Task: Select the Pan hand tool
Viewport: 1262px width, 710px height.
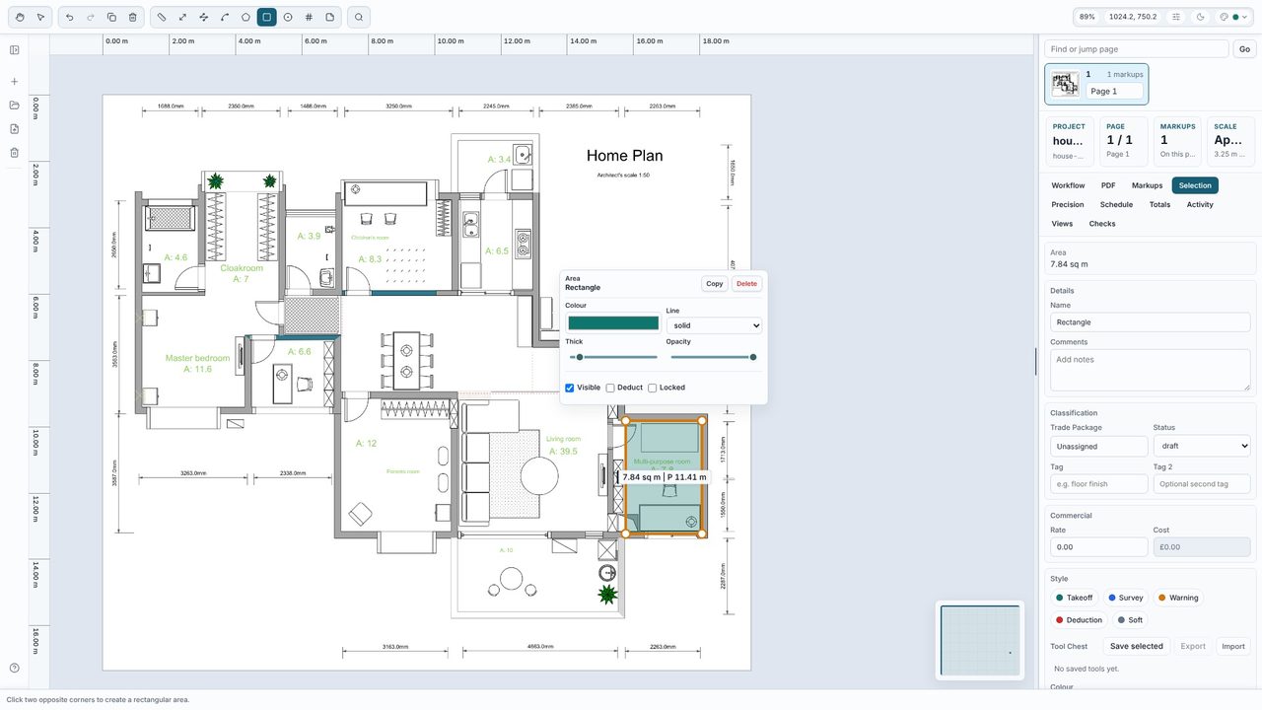Action: coord(20,17)
